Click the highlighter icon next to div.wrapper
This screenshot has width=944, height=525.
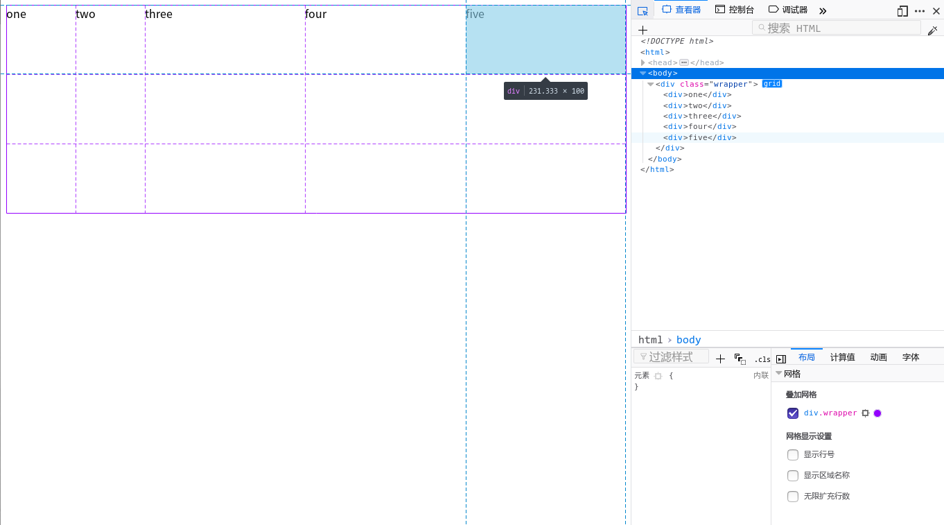(x=865, y=413)
